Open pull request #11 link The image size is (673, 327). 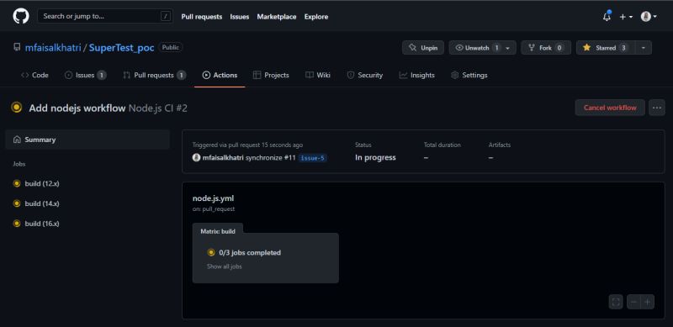(x=289, y=157)
